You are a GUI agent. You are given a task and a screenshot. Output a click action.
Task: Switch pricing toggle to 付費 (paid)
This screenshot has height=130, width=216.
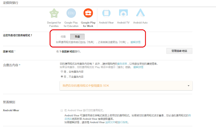click(63, 37)
